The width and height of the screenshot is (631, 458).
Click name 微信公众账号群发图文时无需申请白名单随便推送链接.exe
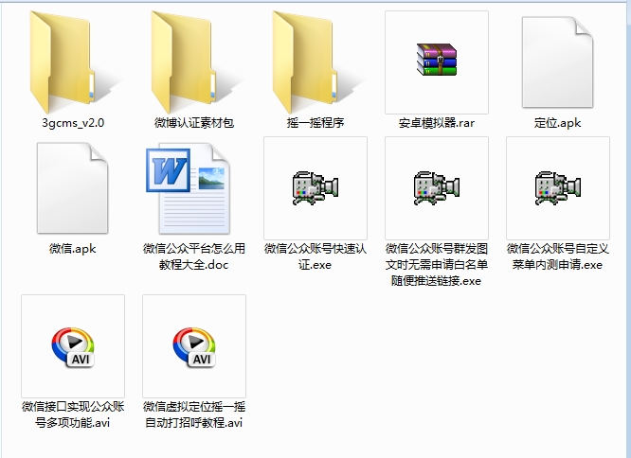[x=437, y=264]
